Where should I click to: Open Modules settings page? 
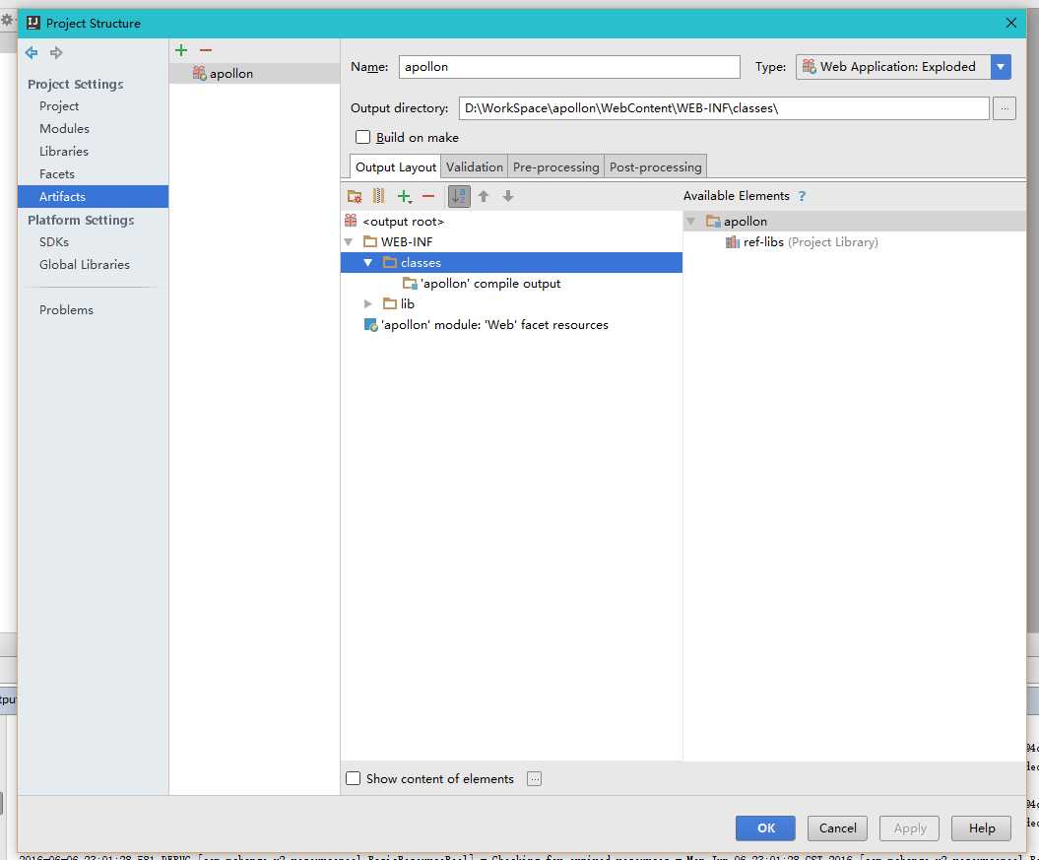(x=64, y=128)
